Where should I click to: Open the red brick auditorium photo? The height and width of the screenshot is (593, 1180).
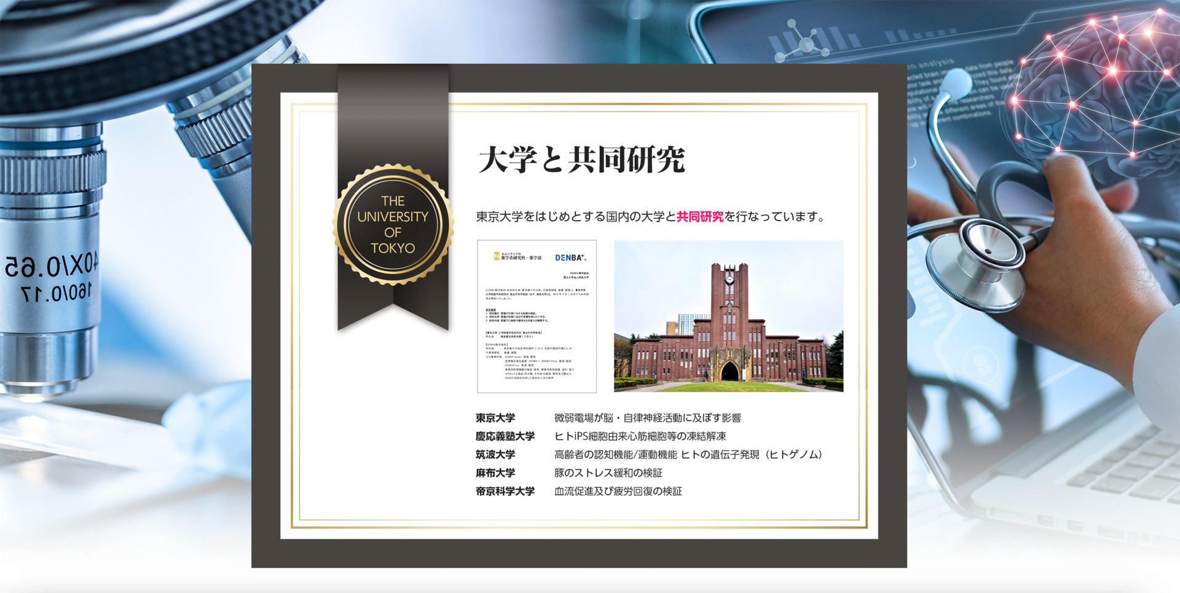click(728, 316)
